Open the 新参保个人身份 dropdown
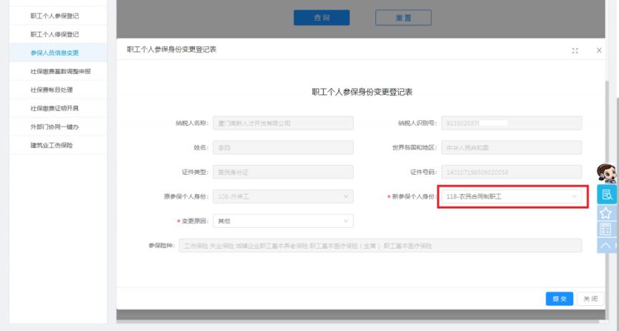 [x=512, y=196]
